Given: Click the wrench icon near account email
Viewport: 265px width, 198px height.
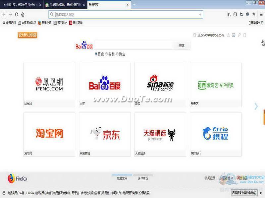Looking at the screenshot, I should point(239,35).
